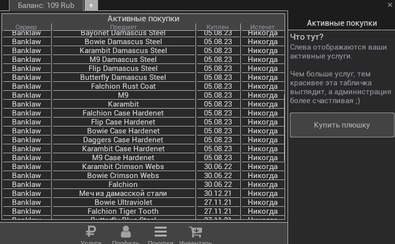Select the plain M9 item

pyautogui.click(x=123, y=95)
